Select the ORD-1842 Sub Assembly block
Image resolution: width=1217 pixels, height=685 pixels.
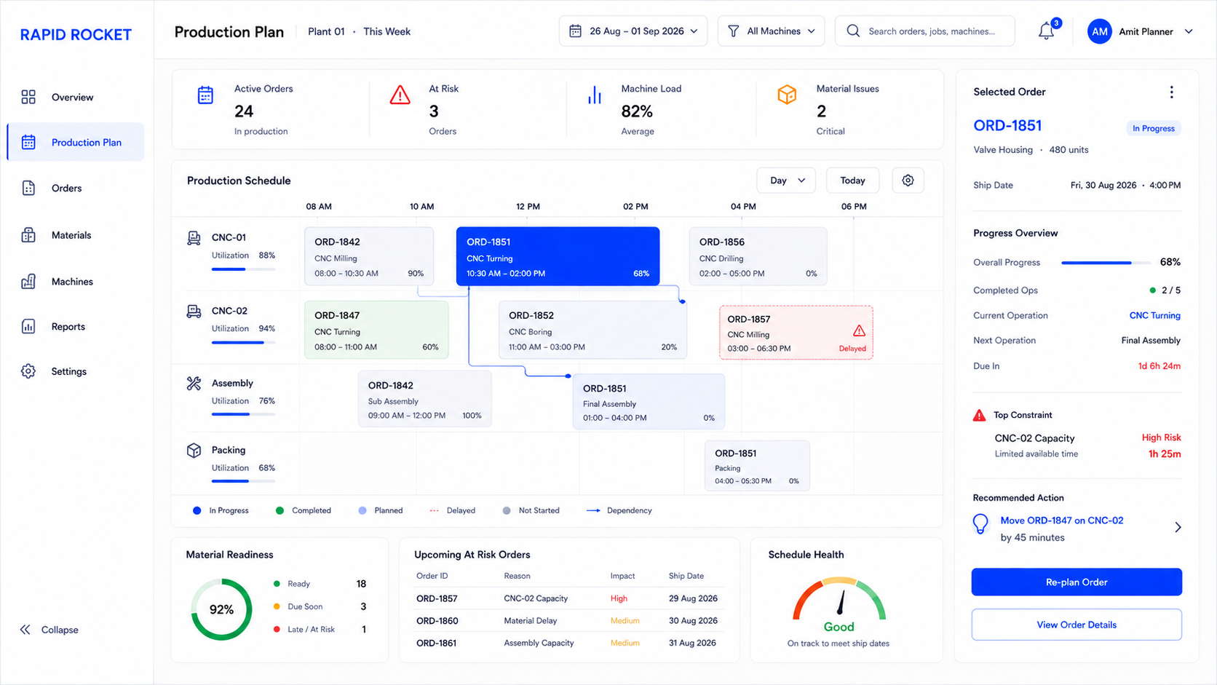424,399
